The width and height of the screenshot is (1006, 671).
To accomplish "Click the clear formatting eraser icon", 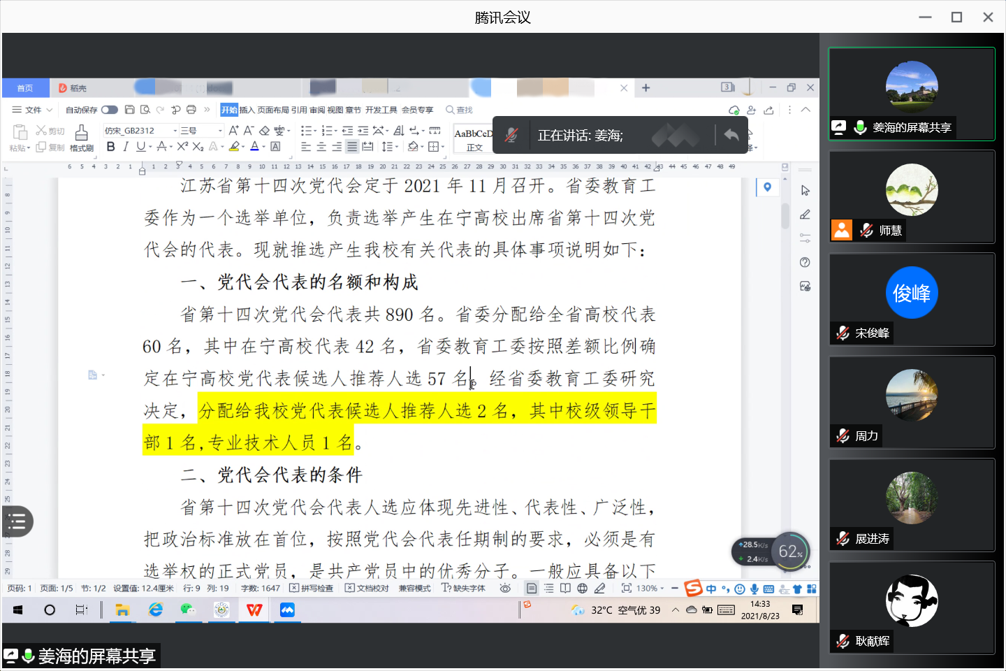I will [264, 131].
